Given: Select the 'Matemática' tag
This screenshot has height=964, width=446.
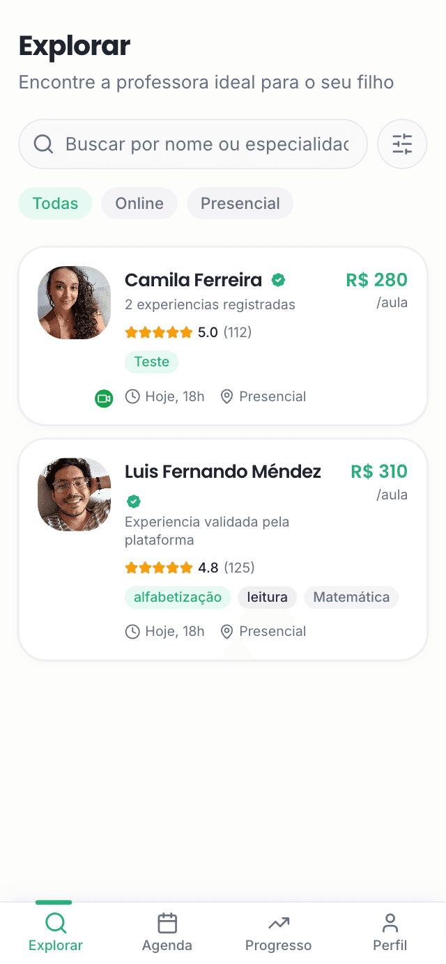Looking at the screenshot, I should (x=351, y=597).
